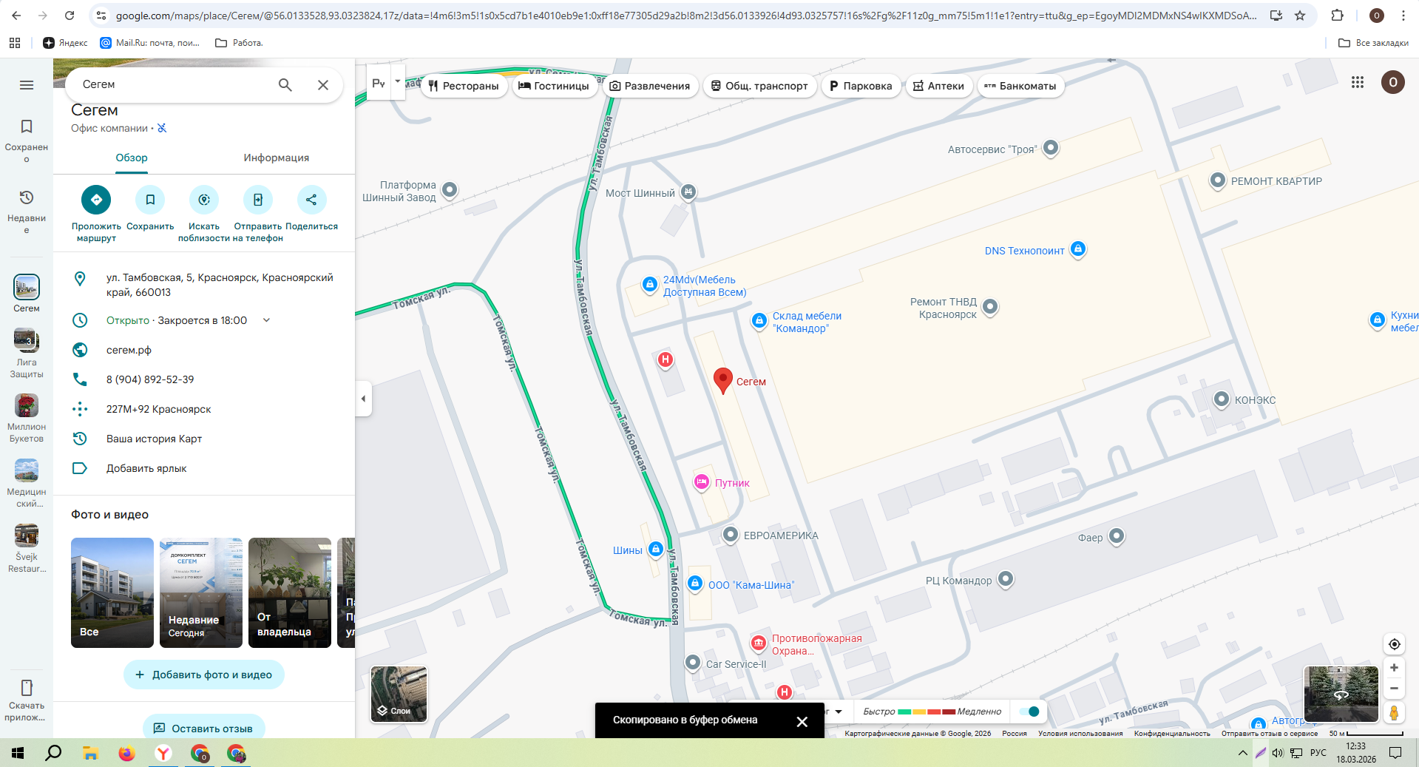The height and width of the screenshot is (767, 1419).
Task: Click the My location button
Action: (1394, 644)
